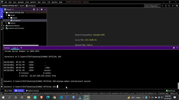Viewport: 179px width, 100px height.
Task: Hide the Project panel with minus icon
Action: point(45,9)
